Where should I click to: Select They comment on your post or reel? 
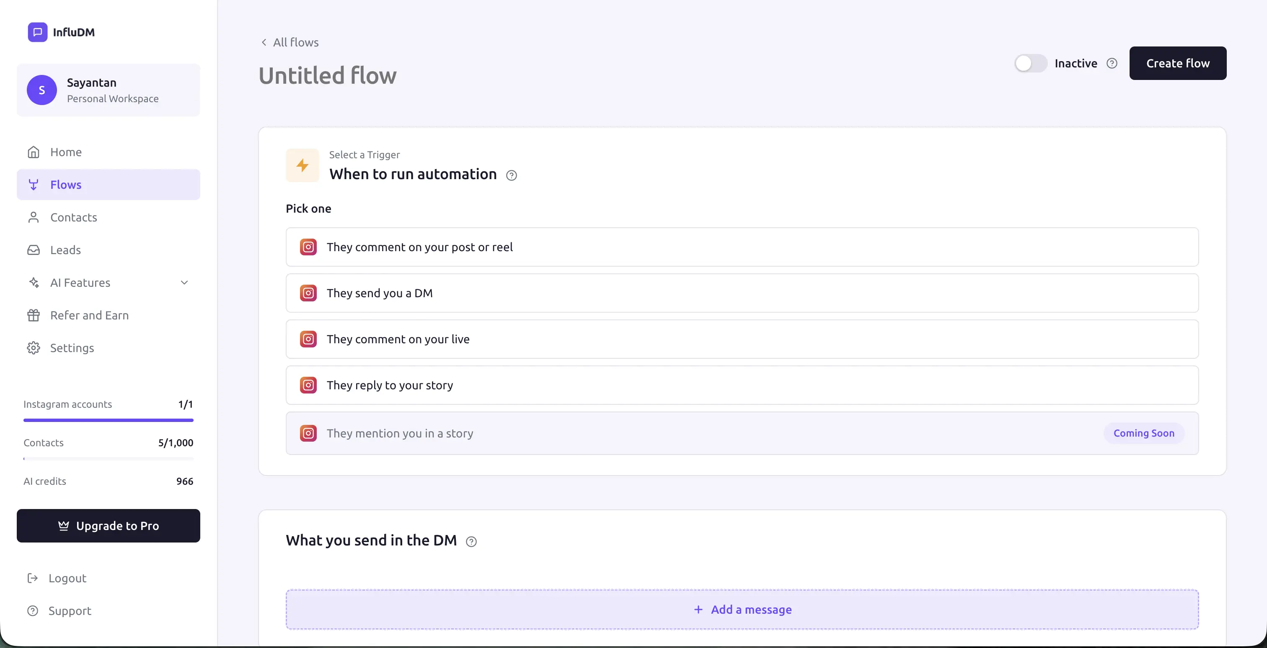pos(742,247)
